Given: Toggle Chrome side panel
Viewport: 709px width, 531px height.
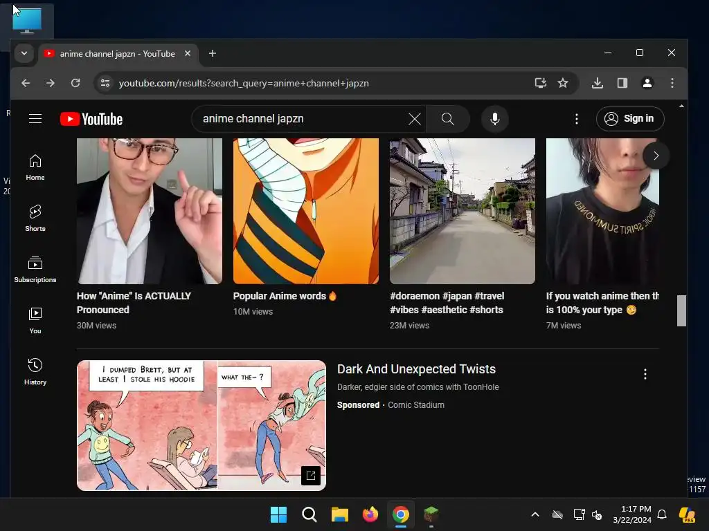Looking at the screenshot, I should (x=622, y=83).
